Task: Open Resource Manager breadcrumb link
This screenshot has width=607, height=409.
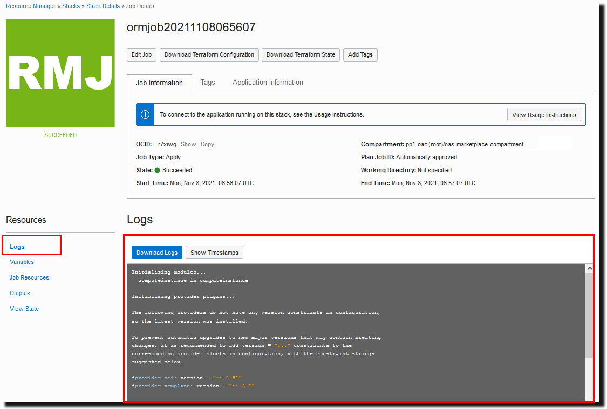Action: pos(31,6)
